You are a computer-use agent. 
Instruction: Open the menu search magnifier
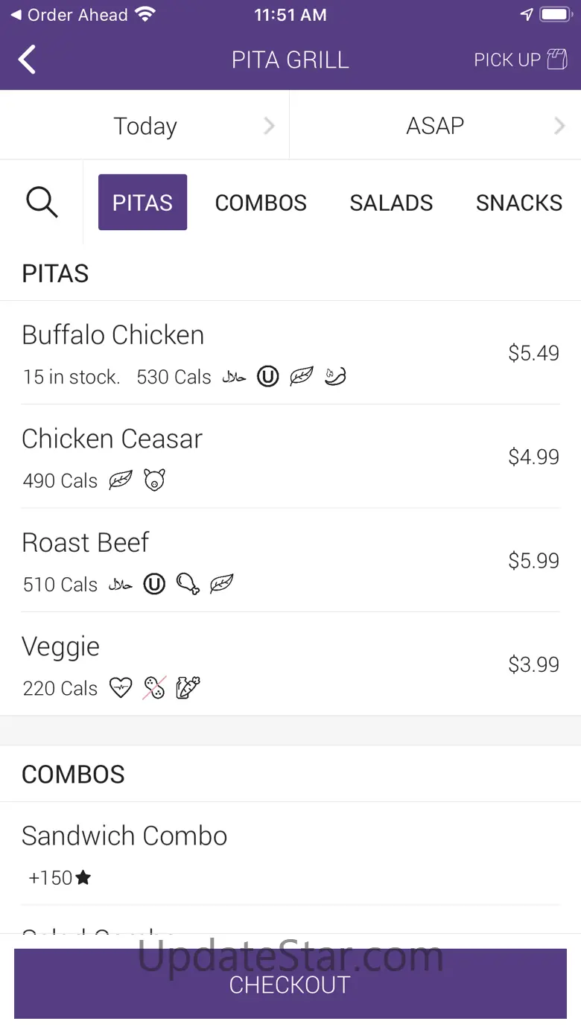pyautogui.click(x=42, y=203)
